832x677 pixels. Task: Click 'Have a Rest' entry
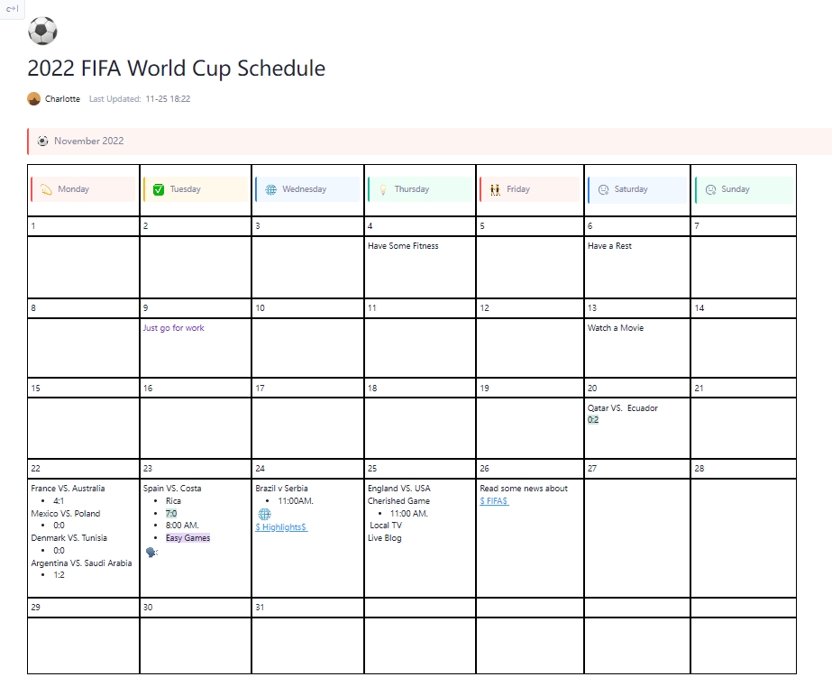pyautogui.click(x=609, y=246)
